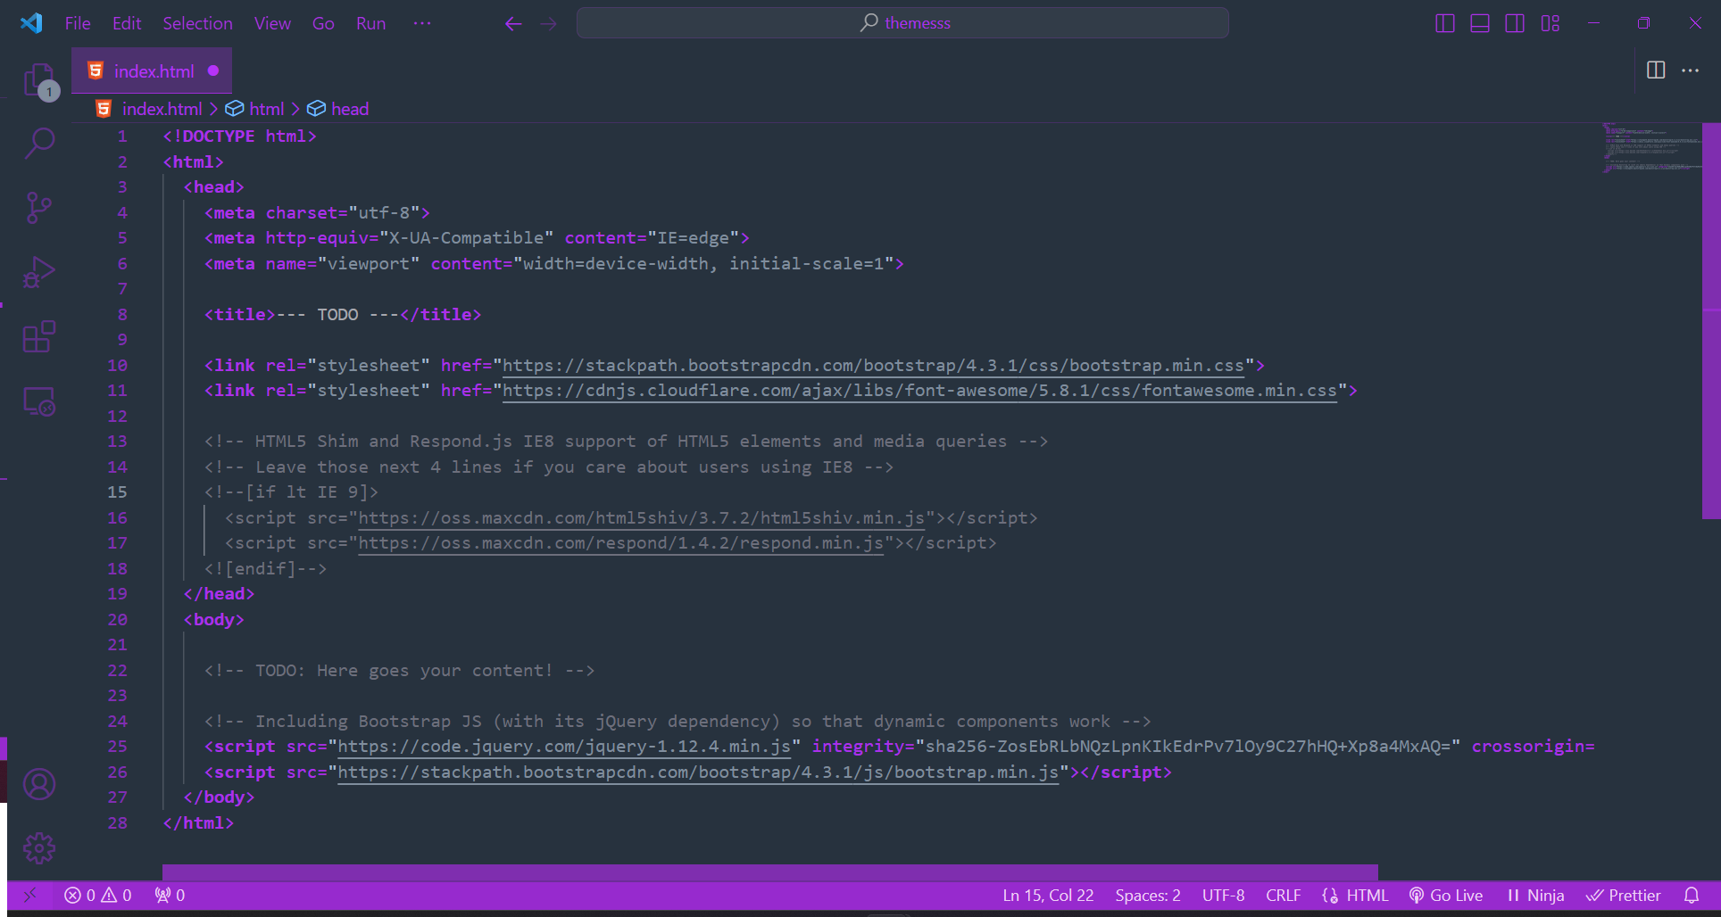This screenshot has width=1721, height=917.
Task: Click the code minimap preview
Action: tap(1651, 148)
